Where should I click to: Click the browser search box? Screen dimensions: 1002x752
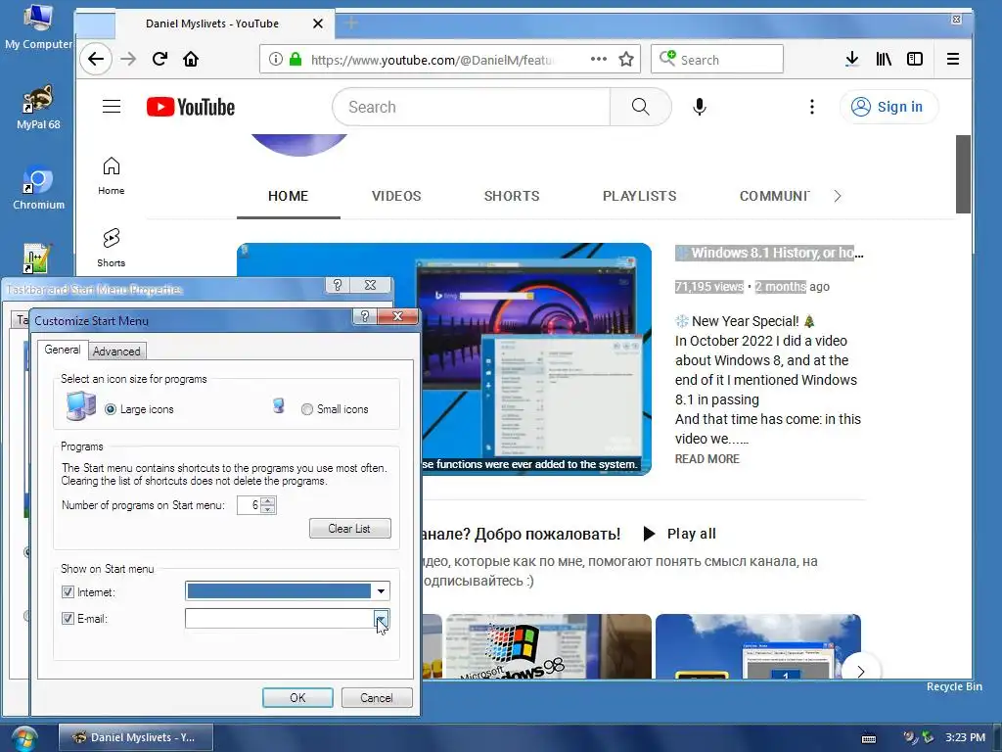tap(717, 60)
